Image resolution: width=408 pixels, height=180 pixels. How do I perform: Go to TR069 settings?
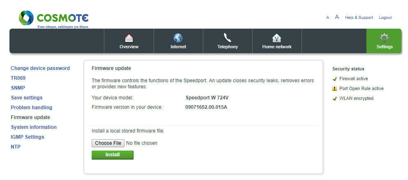[18, 78]
